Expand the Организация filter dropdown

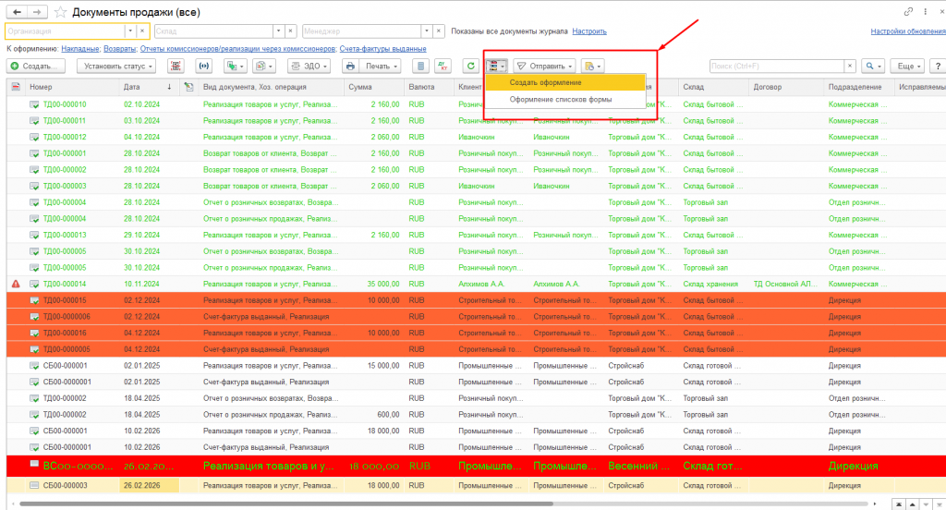tap(142, 31)
